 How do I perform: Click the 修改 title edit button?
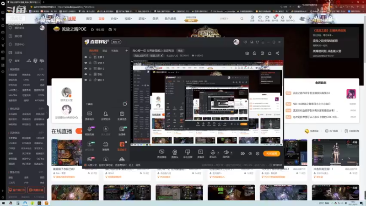click(x=180, y=51)
